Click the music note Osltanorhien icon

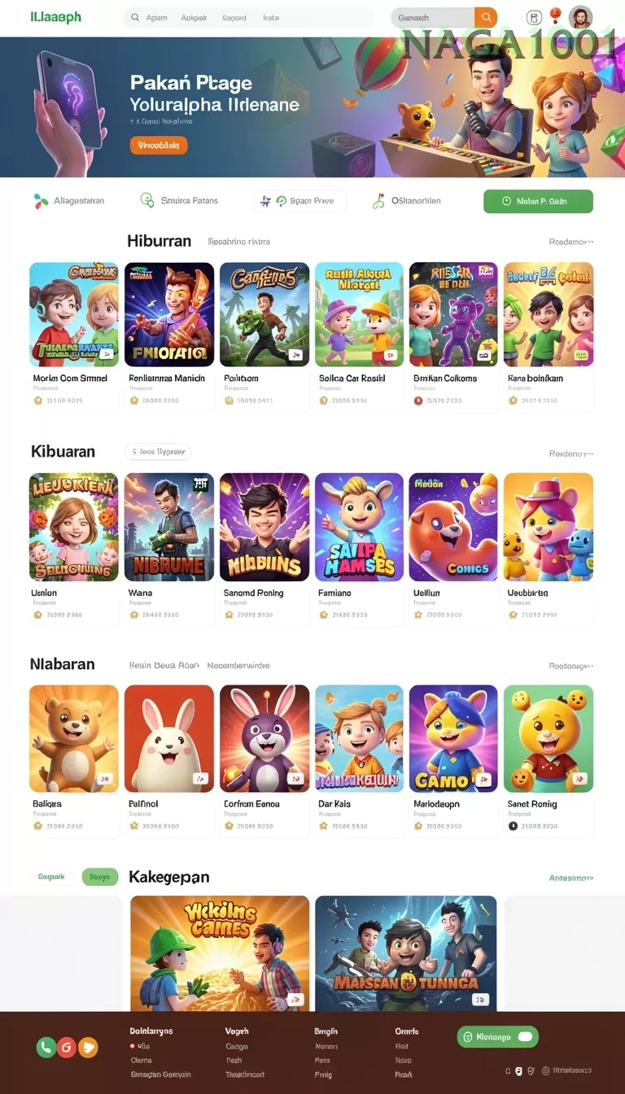coord(378,201)
